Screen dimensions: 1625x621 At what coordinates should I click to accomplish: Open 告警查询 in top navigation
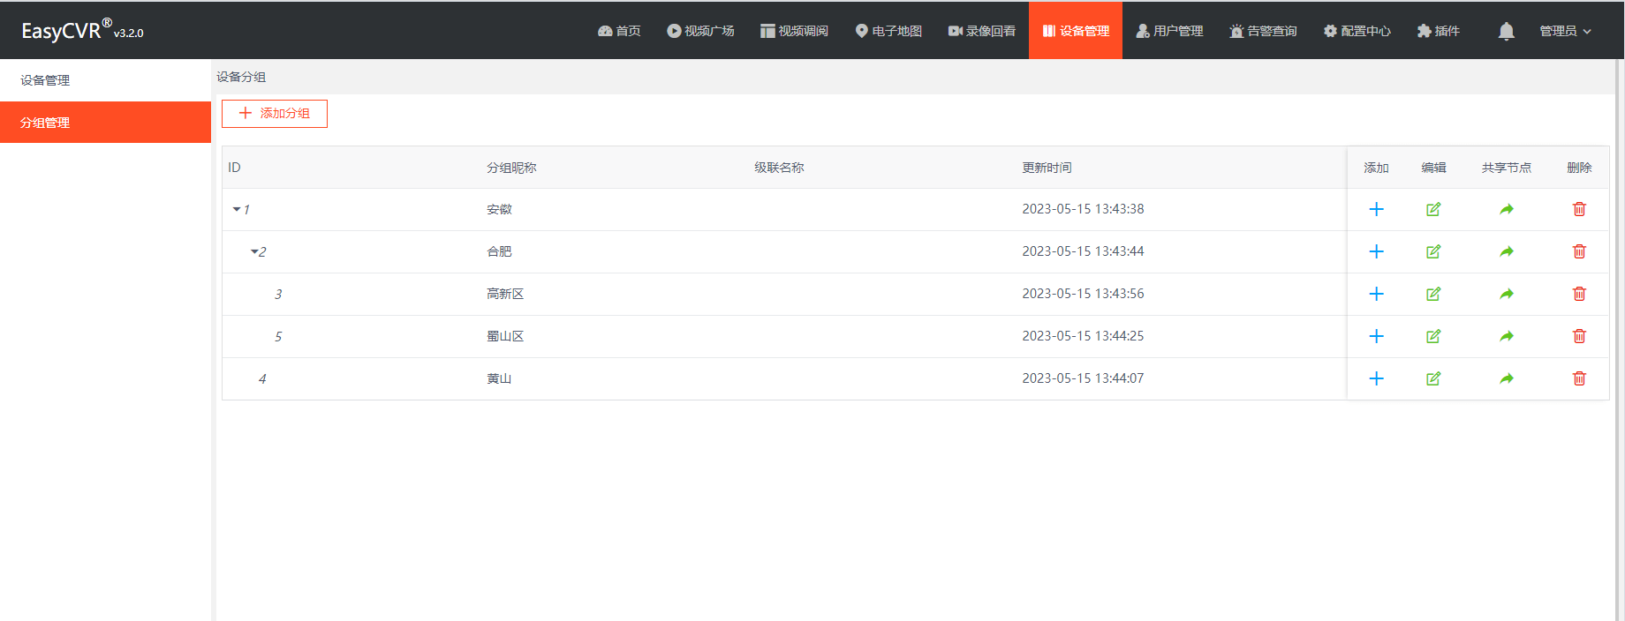[x=1263, y=31]
